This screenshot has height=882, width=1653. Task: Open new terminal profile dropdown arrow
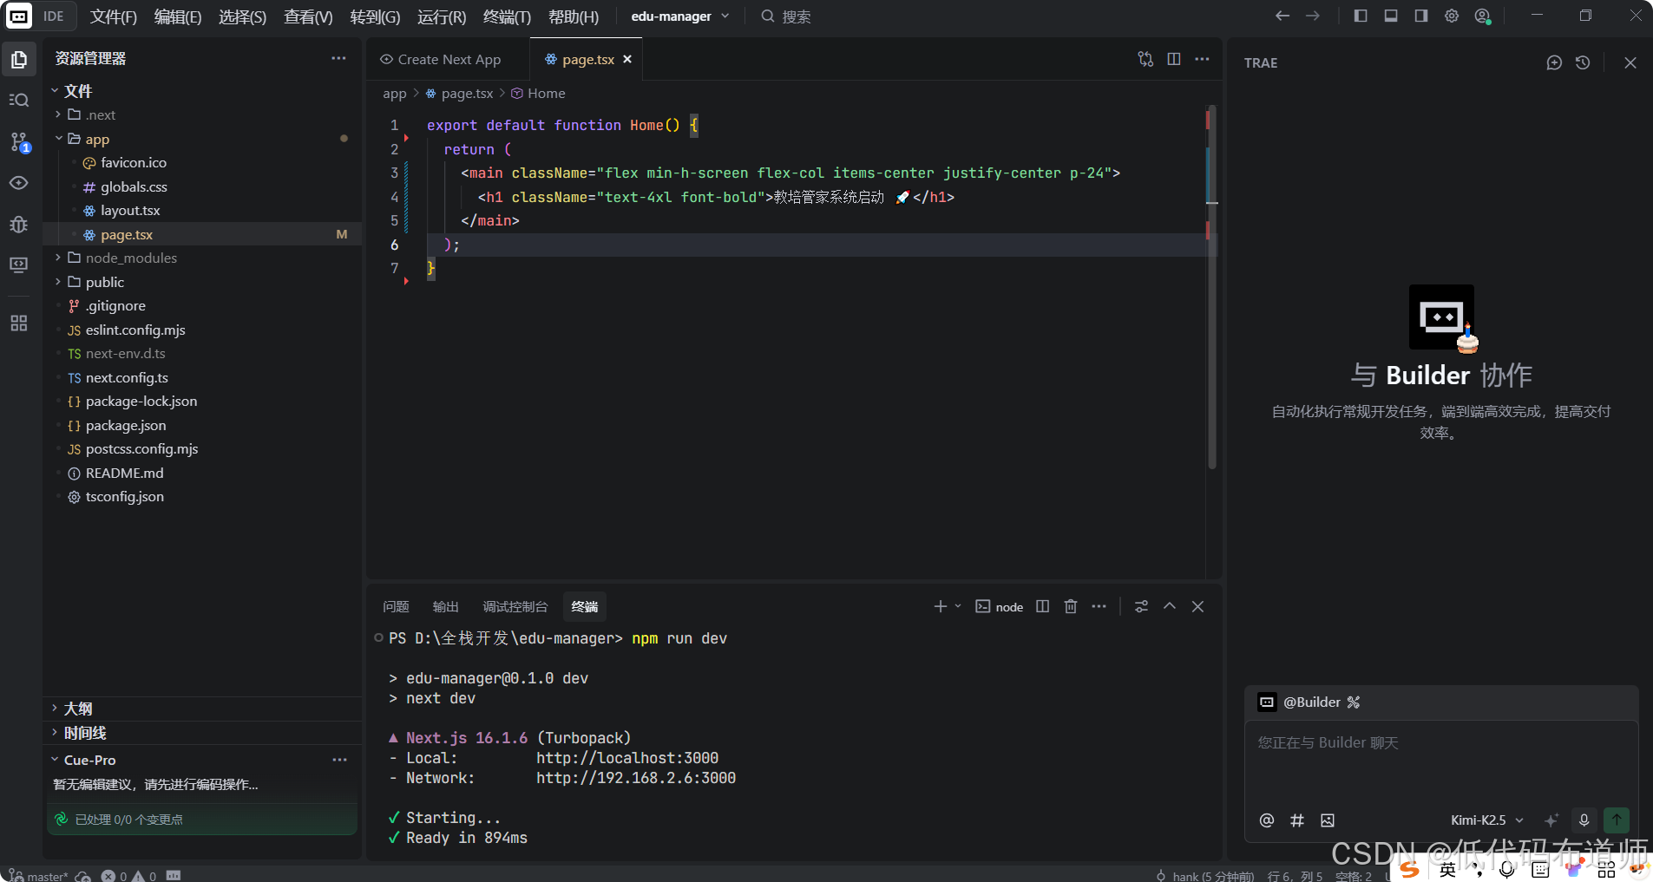pos(958,606)
